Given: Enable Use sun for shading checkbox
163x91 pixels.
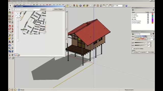Looking at the screenshot, I should (x=132, y=49).
